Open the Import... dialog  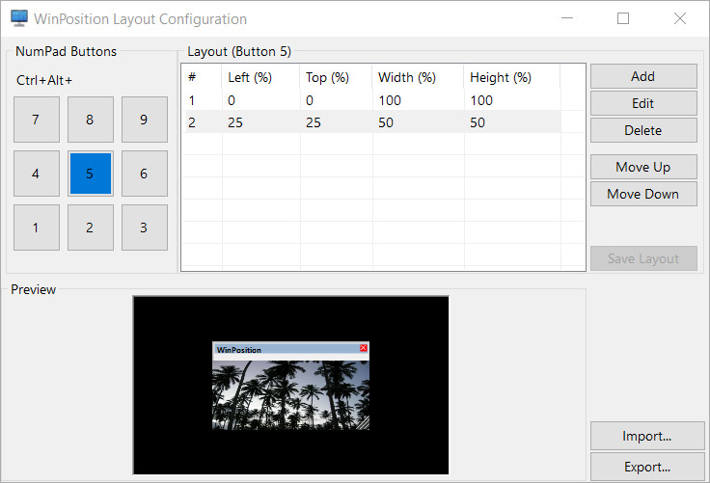647,436
